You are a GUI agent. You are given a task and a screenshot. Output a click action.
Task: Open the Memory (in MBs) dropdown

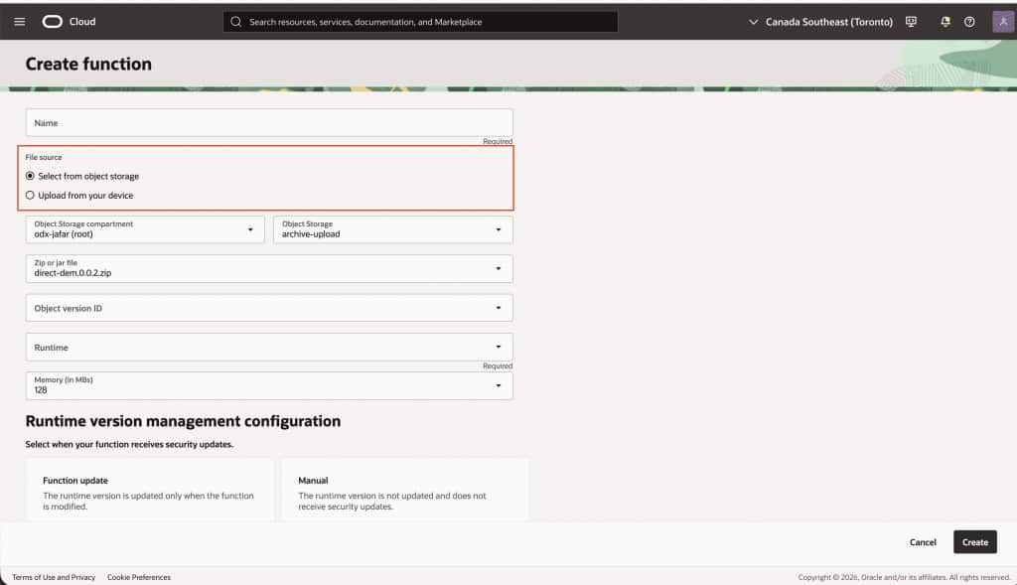coord(269,385)
